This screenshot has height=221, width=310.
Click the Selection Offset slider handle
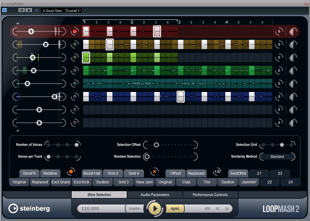click(156, 145)
